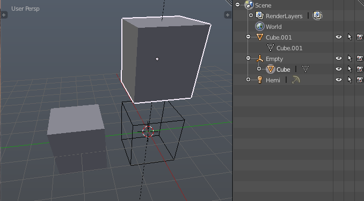Screen dimensions: 364x201
Task: Click the Scene icon in outliner
Action: tap(249, 5)
